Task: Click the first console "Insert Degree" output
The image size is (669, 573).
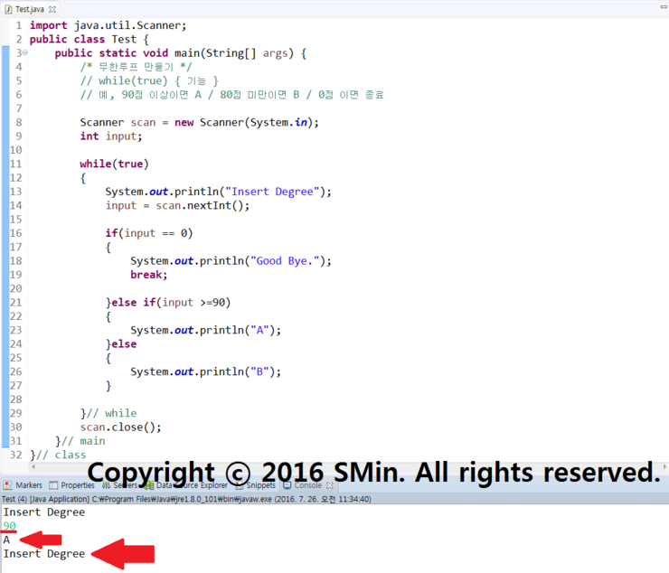Action: (44, 512)
